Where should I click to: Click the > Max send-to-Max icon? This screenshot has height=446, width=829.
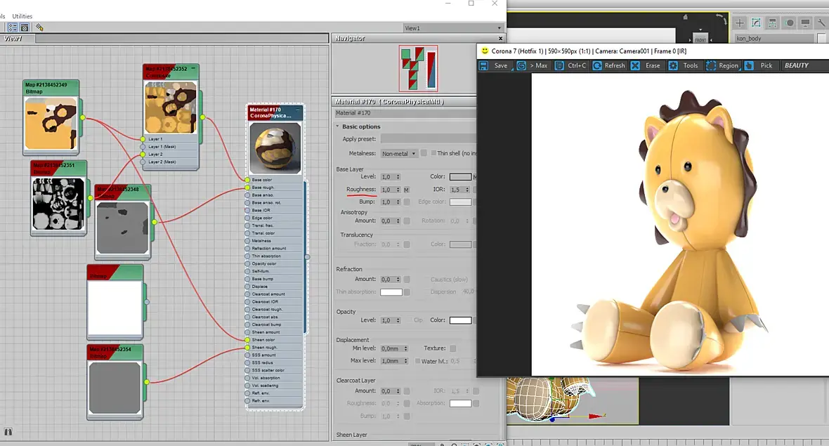521,65
